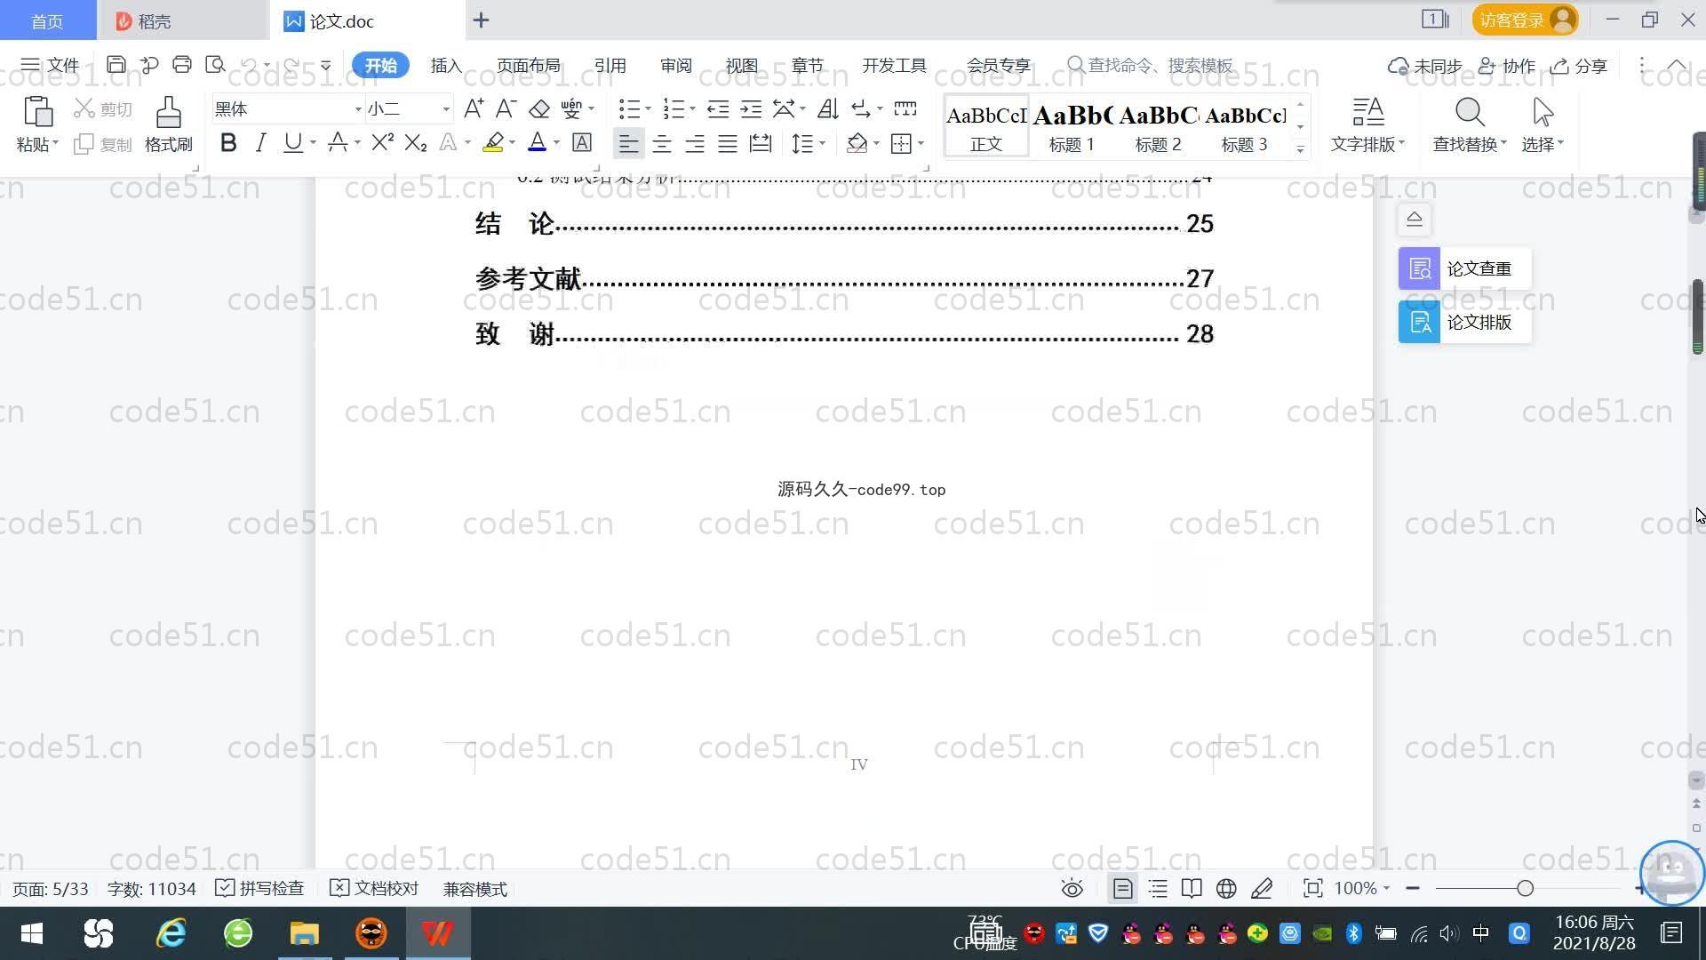Toggle left text alignment

(628, 143)
